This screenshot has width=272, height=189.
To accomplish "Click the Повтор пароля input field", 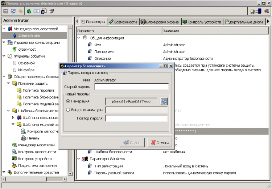I will coord(136,118).
